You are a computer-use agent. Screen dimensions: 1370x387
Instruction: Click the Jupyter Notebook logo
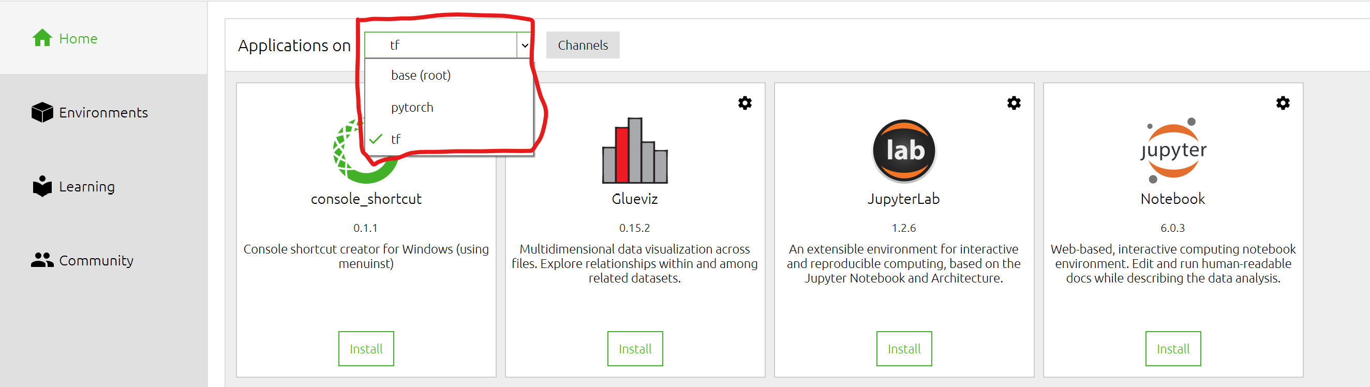[x=1173, y=151]
